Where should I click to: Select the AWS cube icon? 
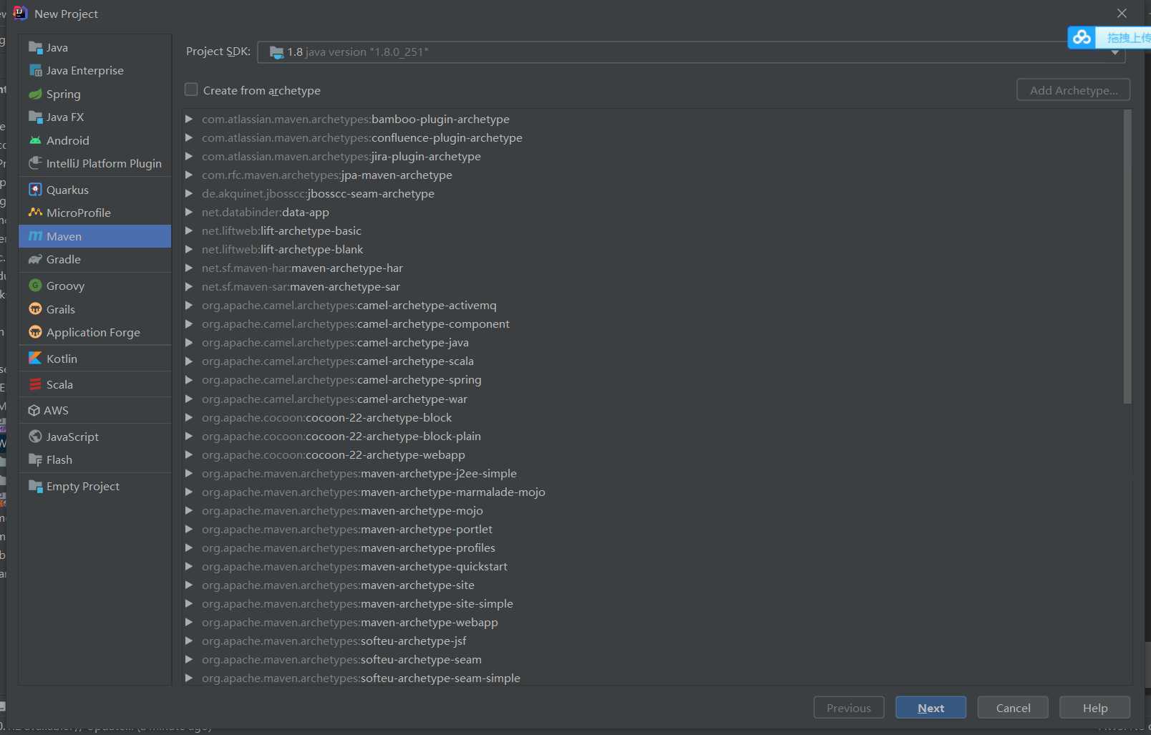coord(34,410)
